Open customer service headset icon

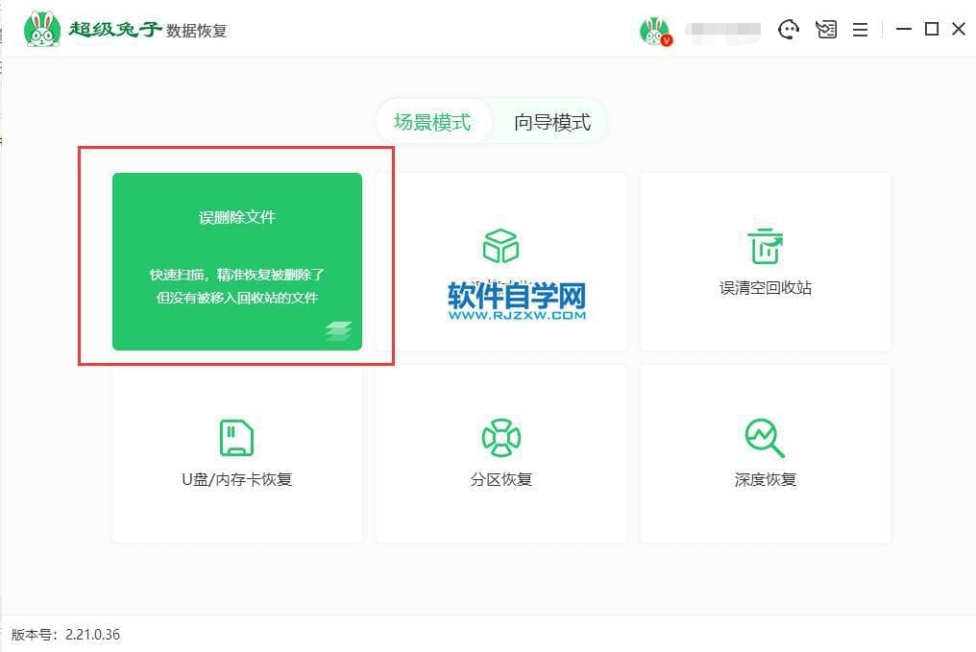(789, 30)
